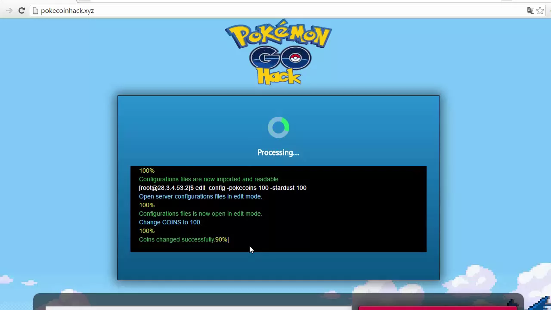Click "Configurations files are now imported and readable."
The image size is (551, 310).
[209, 179]
